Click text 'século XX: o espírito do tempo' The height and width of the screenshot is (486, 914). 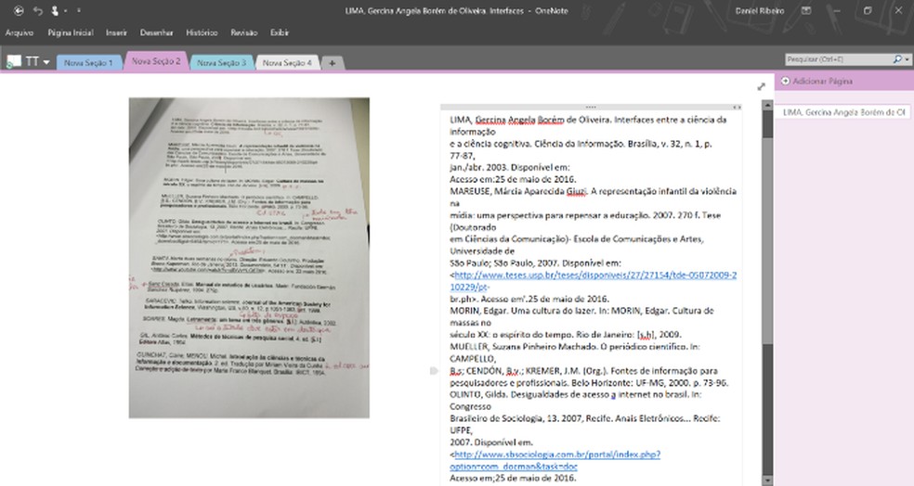pyautogui.click(x=513, y=335)
